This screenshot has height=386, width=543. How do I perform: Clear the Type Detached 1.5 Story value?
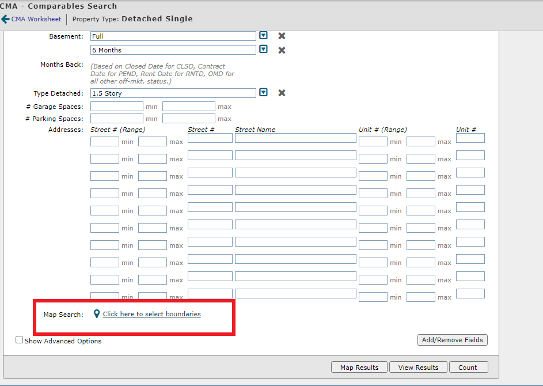point(282,93)
